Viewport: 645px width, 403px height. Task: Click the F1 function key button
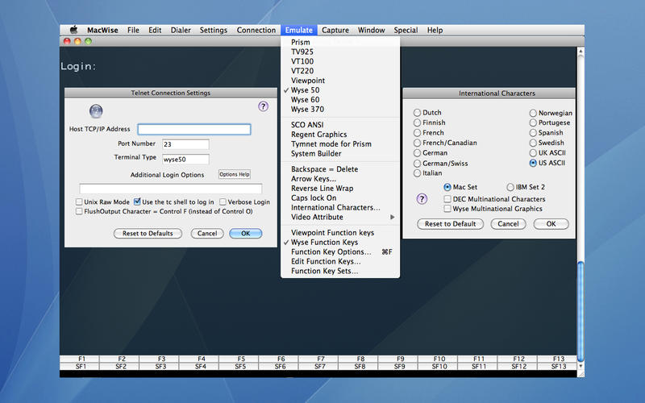(80, 359)
